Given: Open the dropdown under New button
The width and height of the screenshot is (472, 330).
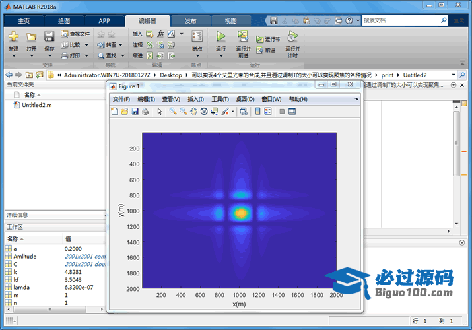Looking at the screenshot, I should [x=14, y=55].
